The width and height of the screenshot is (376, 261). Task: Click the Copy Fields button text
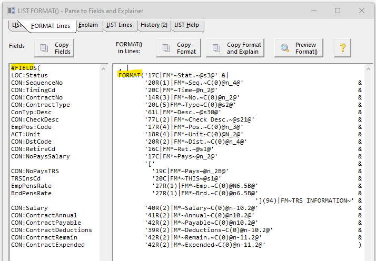tap(62, 48)
